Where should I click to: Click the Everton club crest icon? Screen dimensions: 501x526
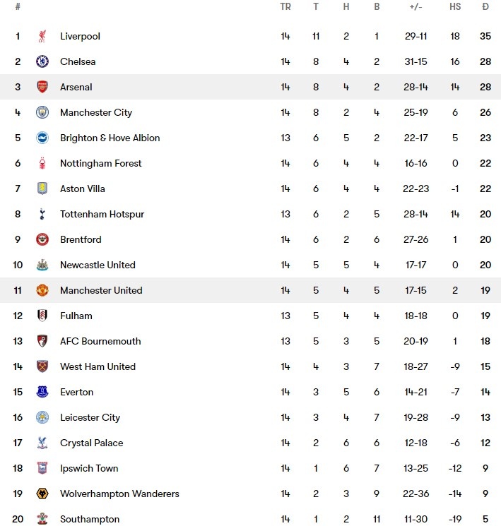pos(42,392)
